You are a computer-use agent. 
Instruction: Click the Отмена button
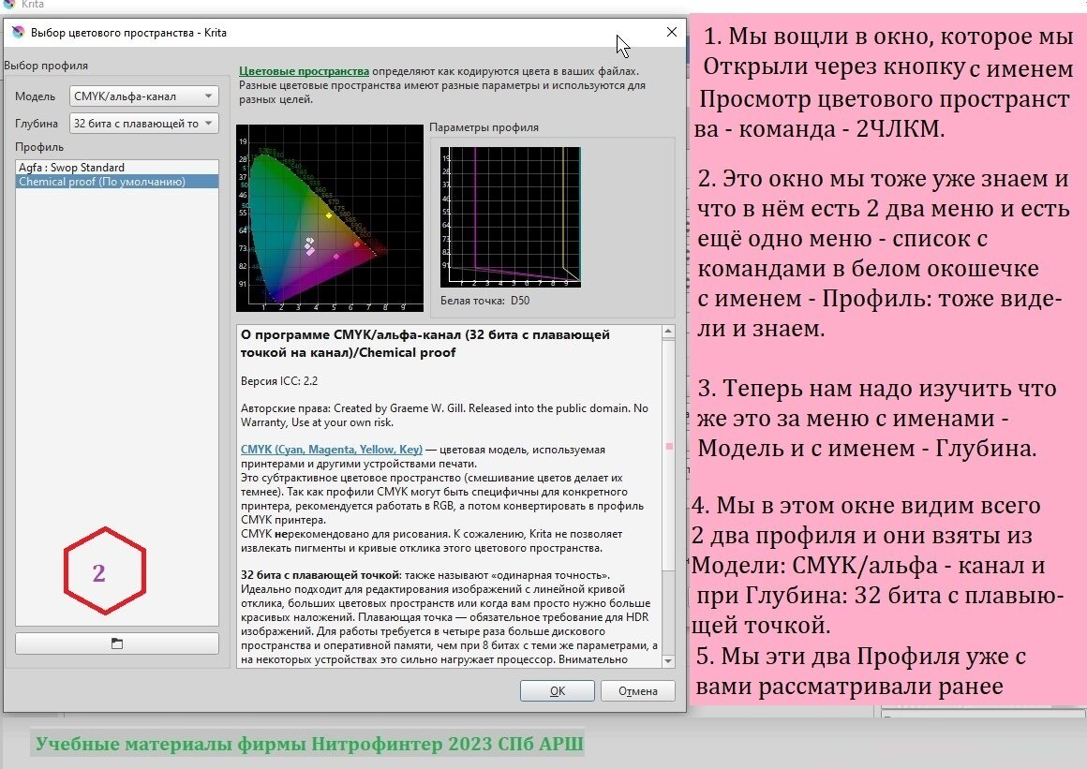click(x=638, y=690)
